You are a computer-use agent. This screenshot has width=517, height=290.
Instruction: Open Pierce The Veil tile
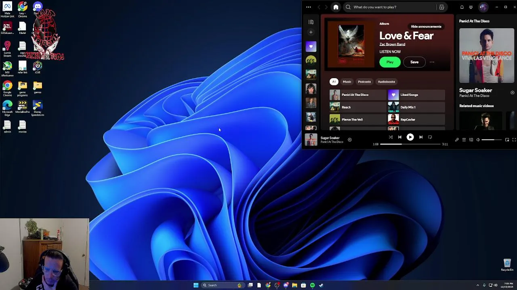point(357,120)
